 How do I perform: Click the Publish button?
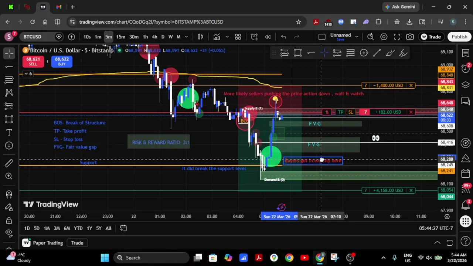[x=459, y=37]
